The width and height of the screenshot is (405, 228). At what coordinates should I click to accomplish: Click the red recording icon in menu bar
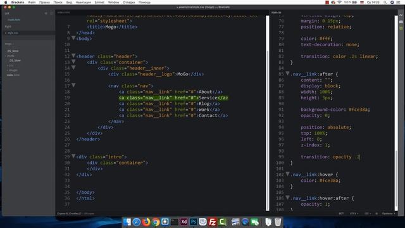[x=327, y=3]
